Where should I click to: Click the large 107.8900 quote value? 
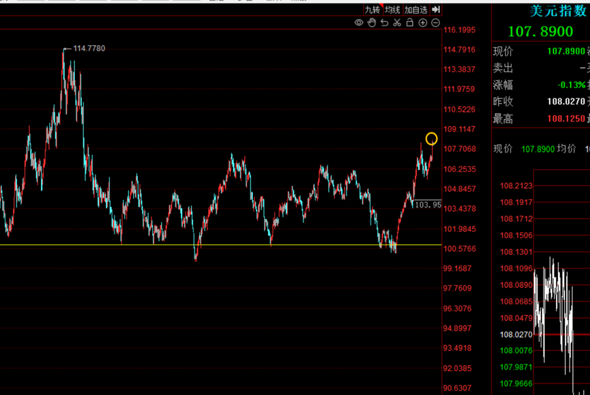pos(541,31)
